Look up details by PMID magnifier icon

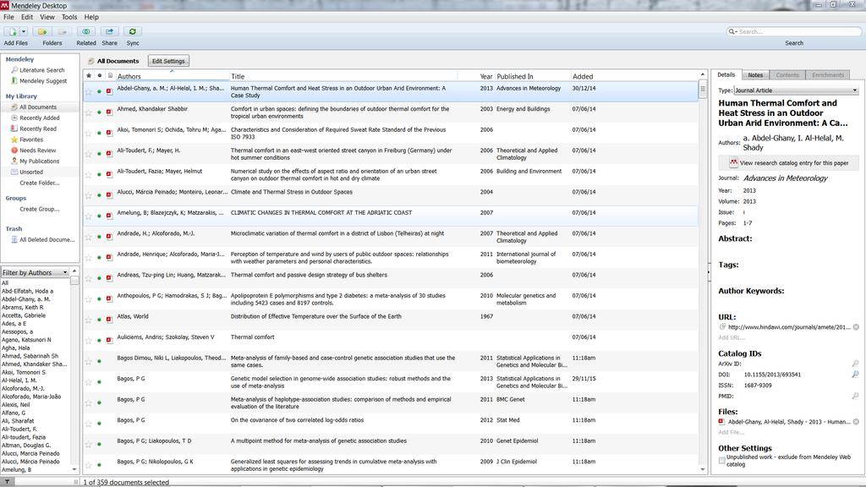856,396
